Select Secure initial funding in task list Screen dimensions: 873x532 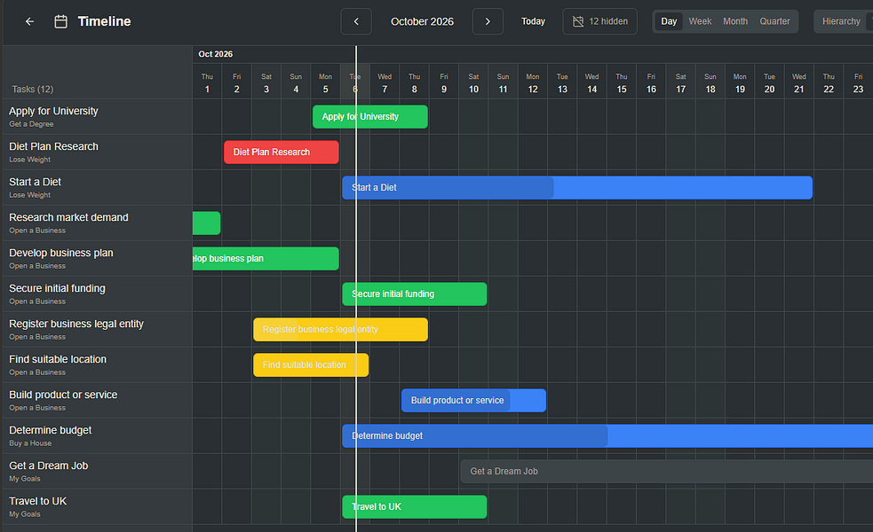point(58,288)
